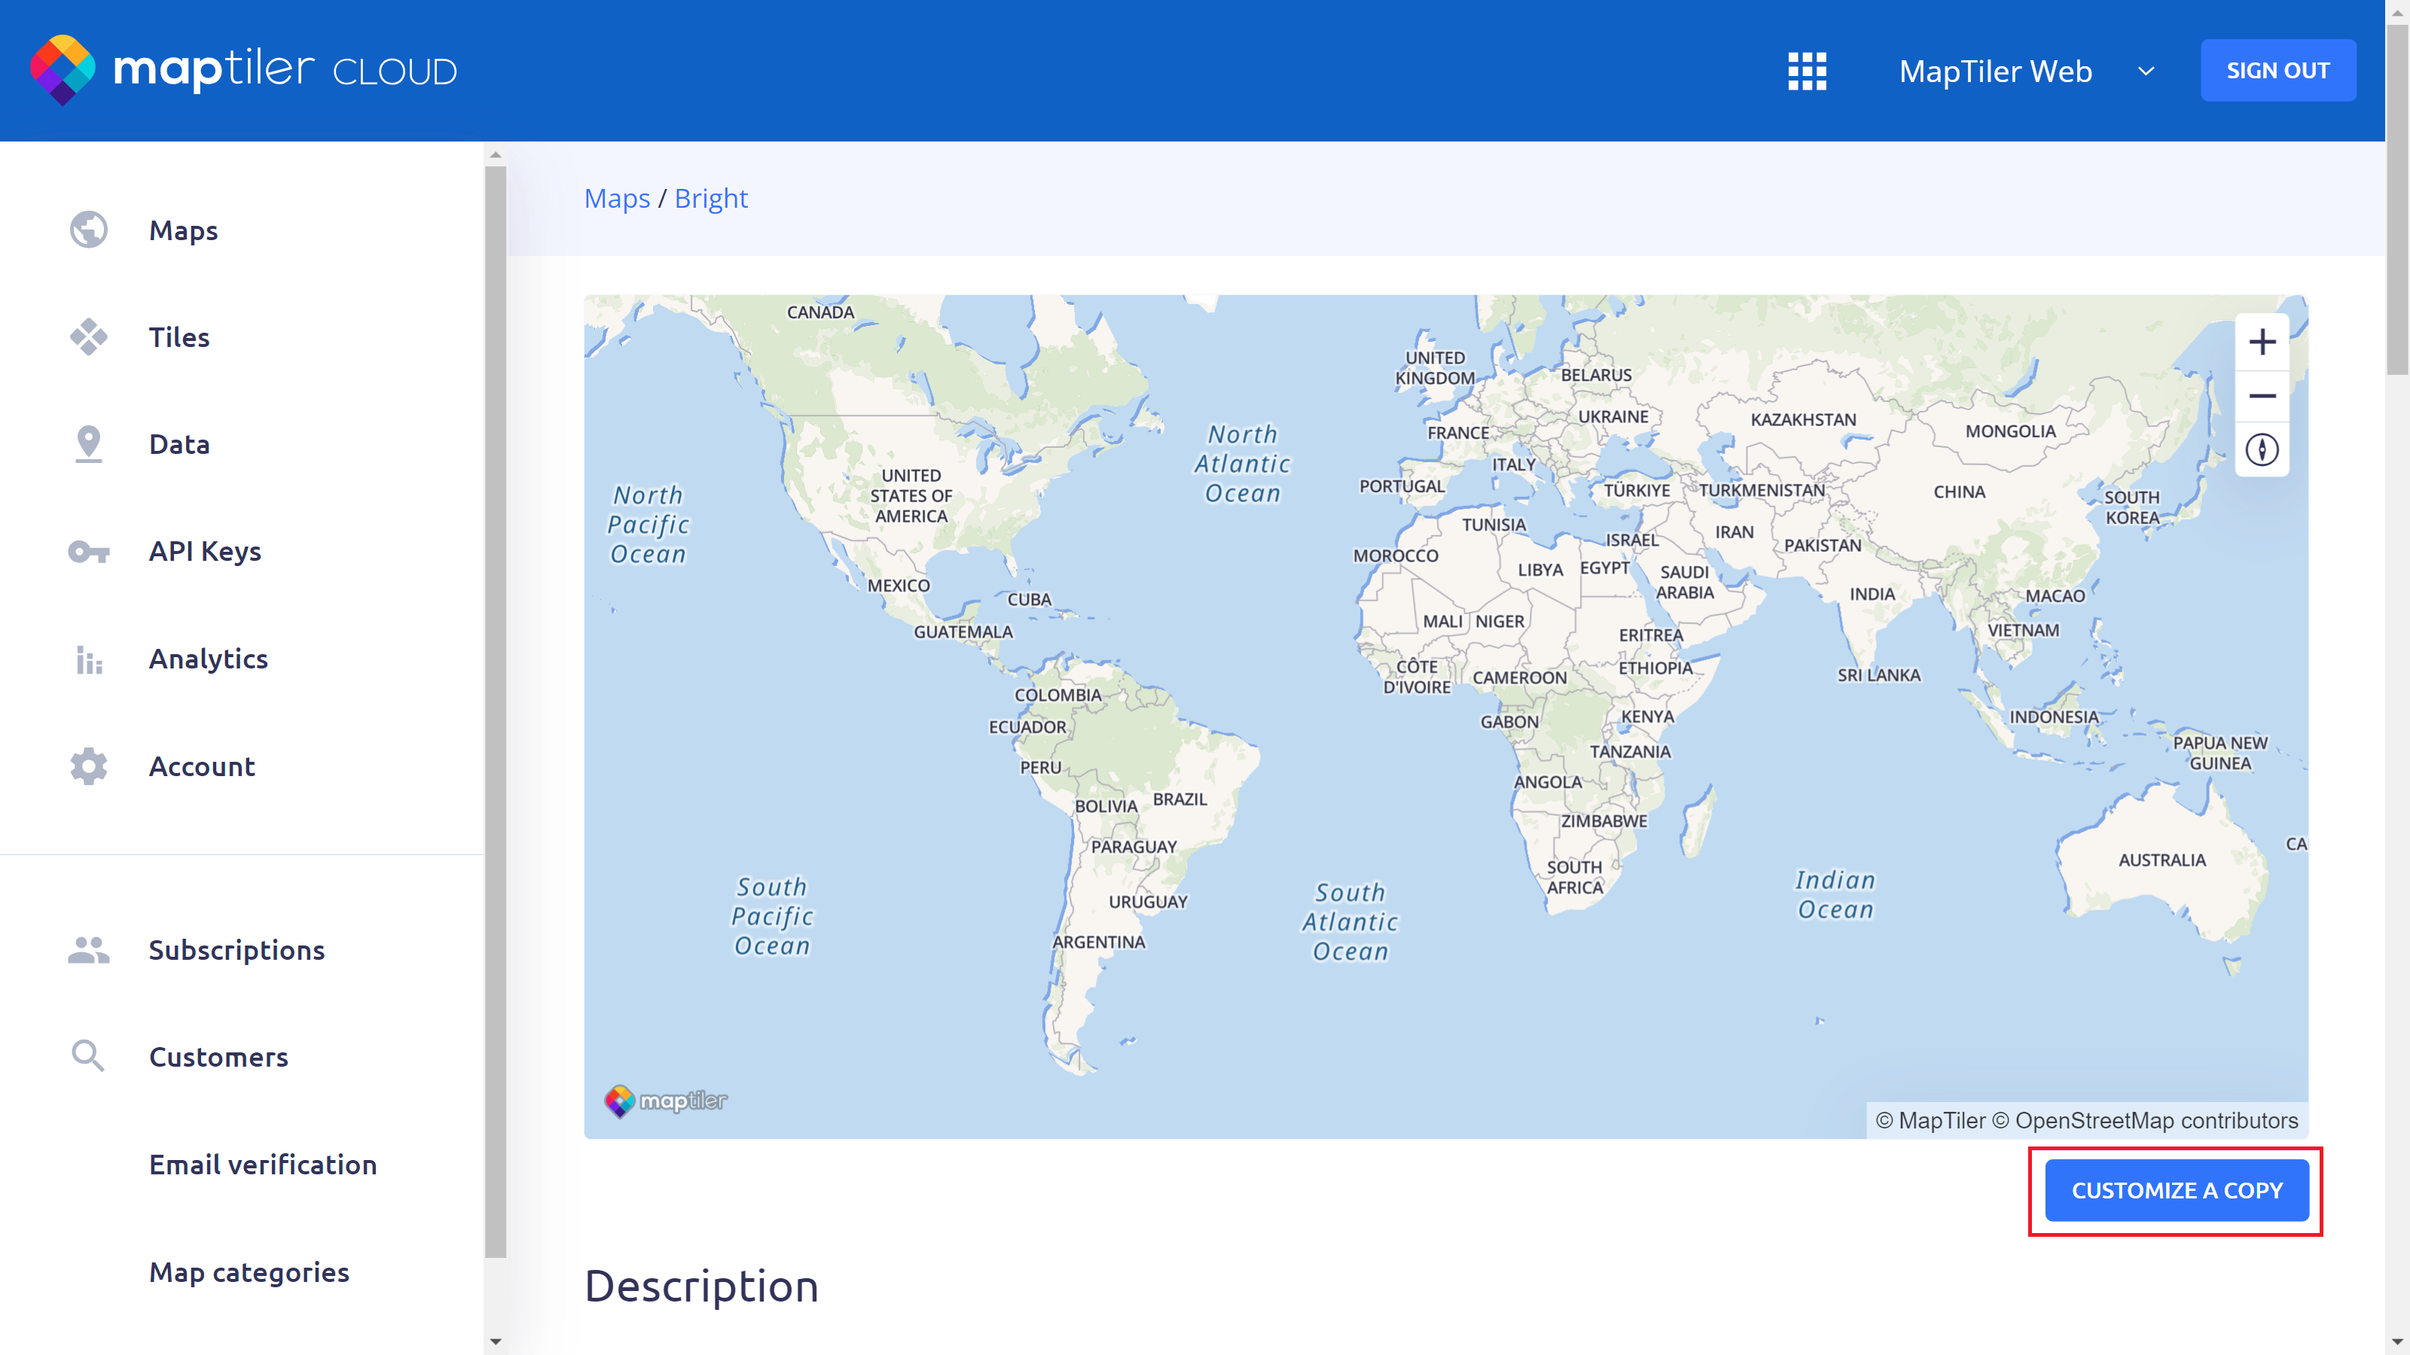Click the API Keys key icon

pyautogui.click(x=89, y=552)
